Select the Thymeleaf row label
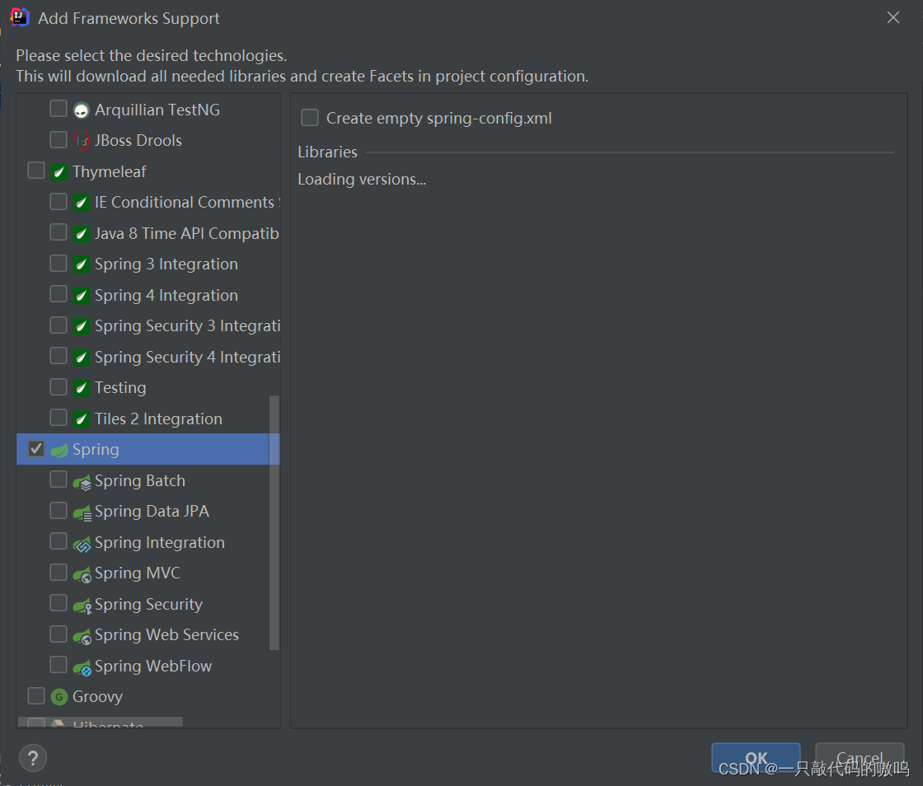923x786 pixels. pos(110,172)
